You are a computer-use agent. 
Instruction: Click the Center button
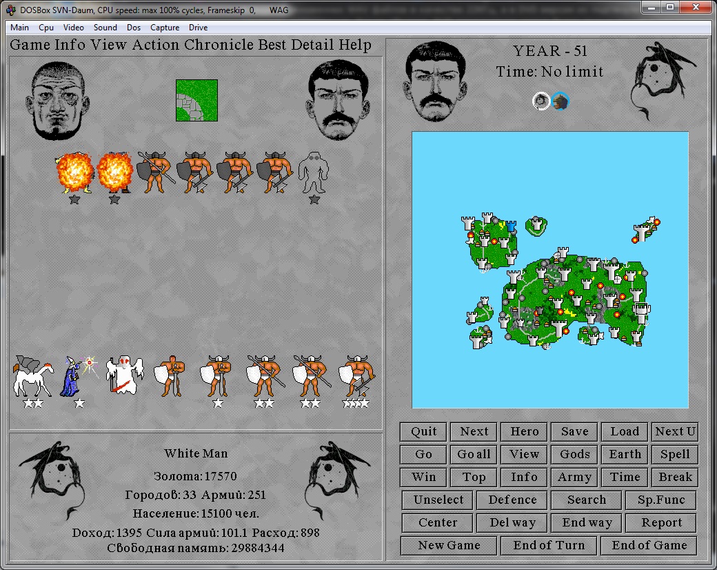coord(438,523)
